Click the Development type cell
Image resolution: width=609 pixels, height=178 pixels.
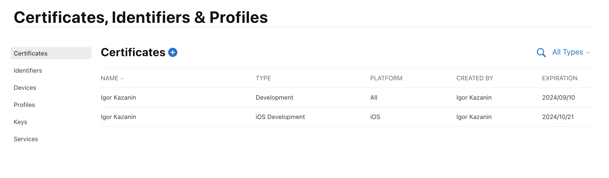click(x=274, y=97)
